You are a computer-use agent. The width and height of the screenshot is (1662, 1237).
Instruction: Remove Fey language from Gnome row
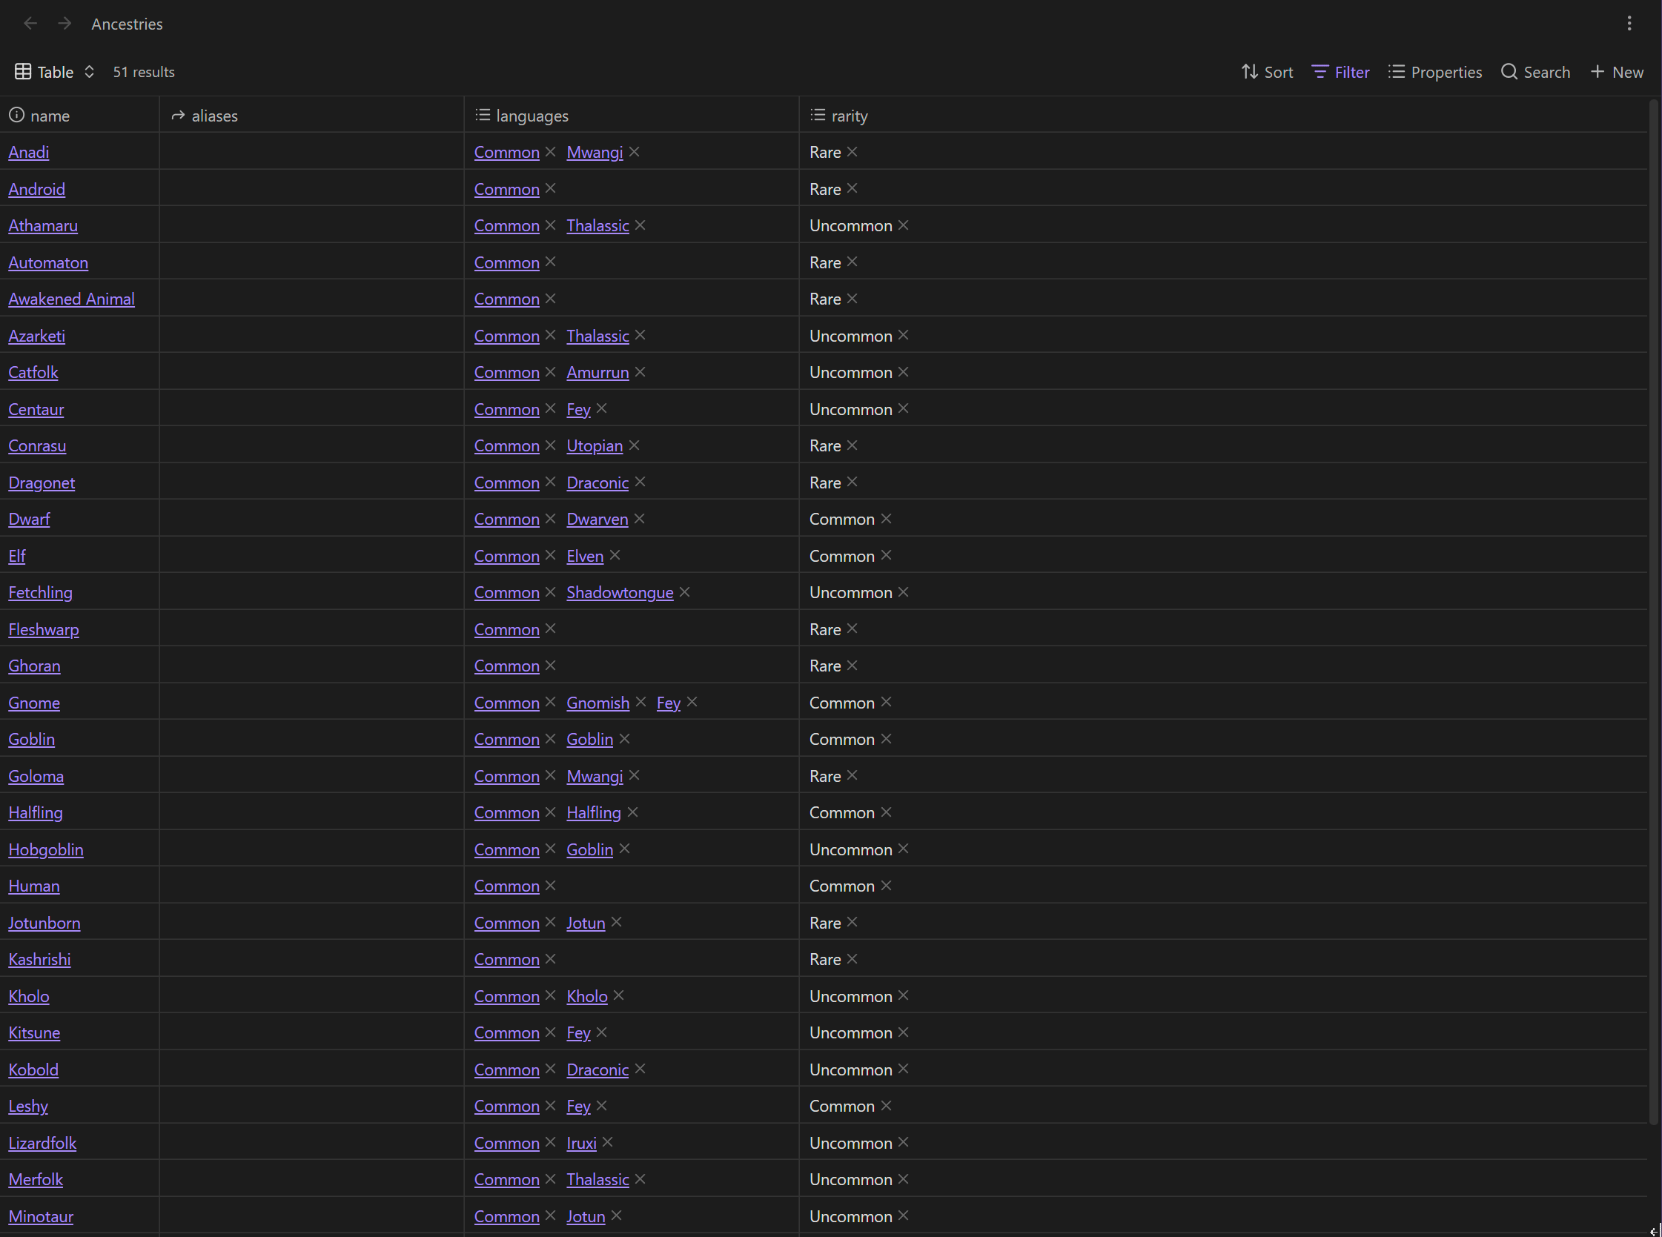point(692,703)
